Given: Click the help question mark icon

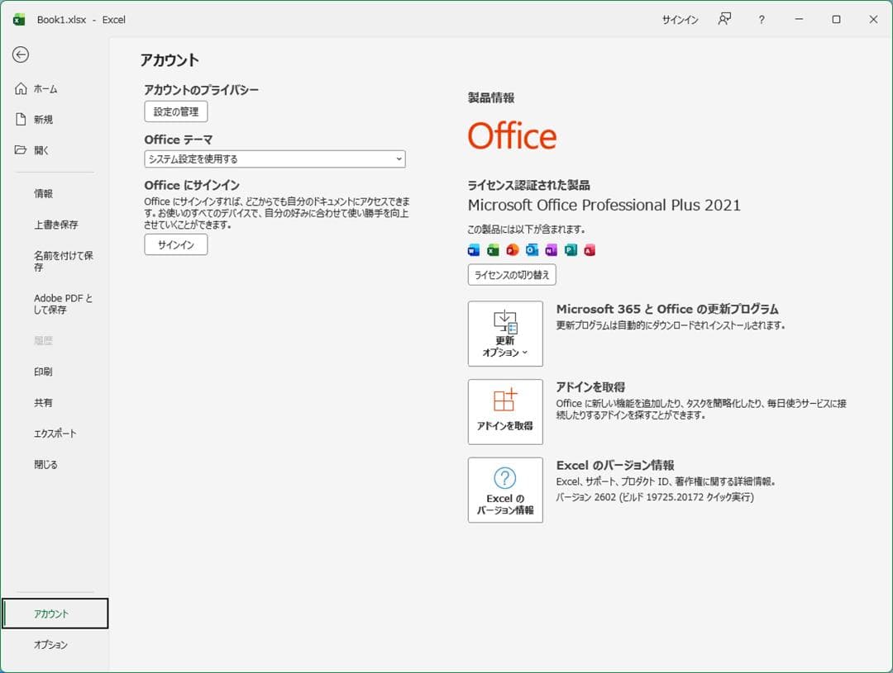Looking at the screenshot, I should (762, 20).
